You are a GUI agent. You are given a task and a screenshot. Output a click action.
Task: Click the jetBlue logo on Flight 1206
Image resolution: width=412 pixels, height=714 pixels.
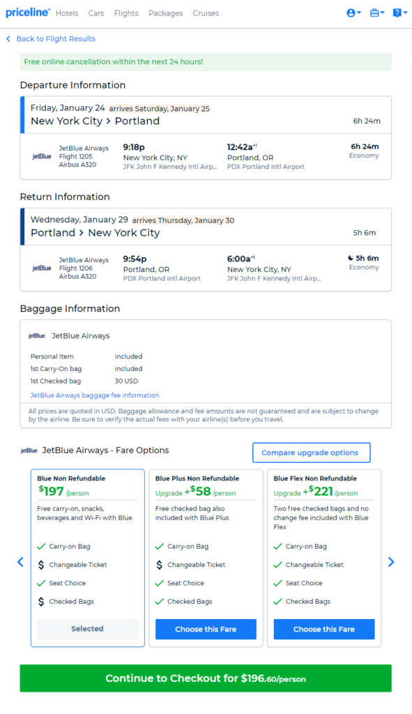[42, 268]
